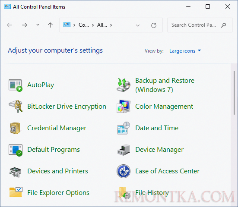Screen dimensions: 238x207
Task: Open the Date and Time link
Action: (157, 128)
